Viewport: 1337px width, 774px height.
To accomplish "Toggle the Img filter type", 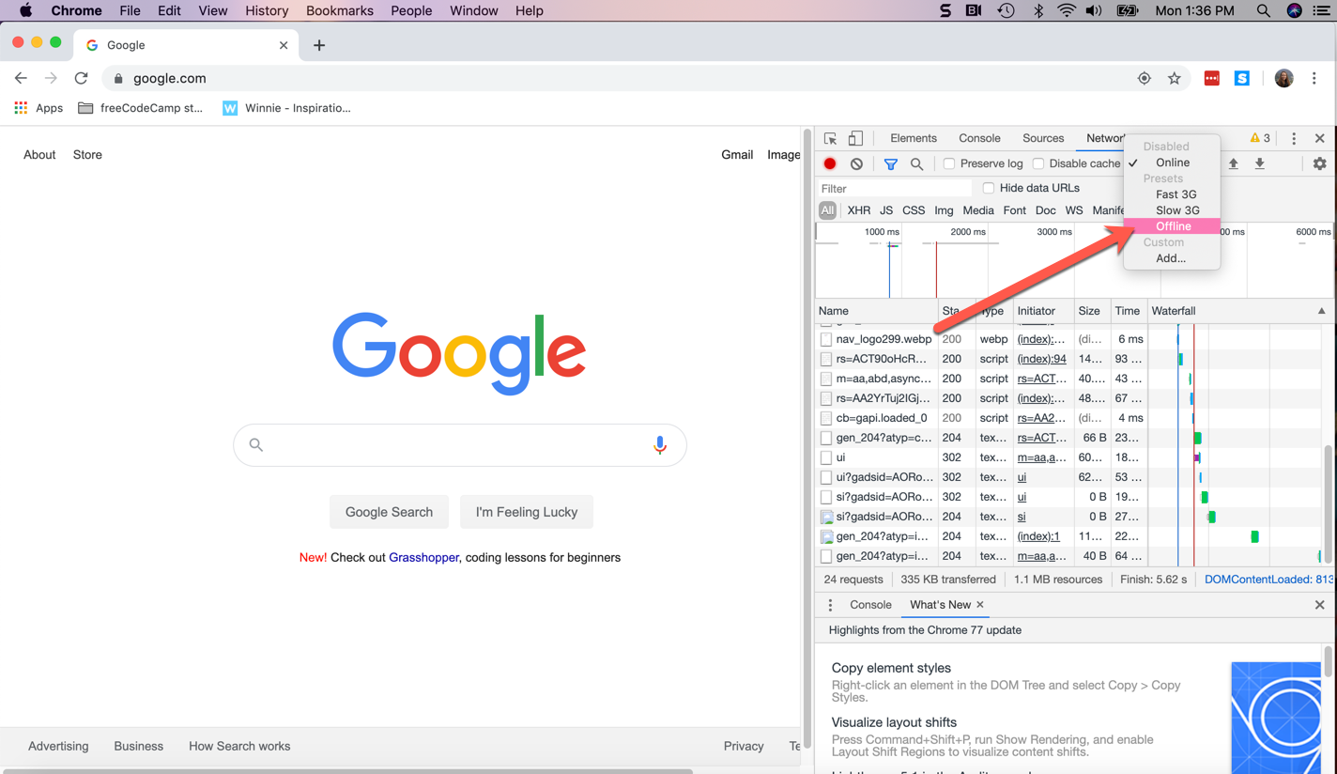I will pos(944,210).
